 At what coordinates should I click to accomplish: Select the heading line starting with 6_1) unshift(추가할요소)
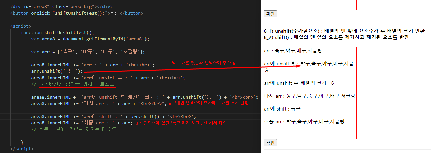click(x=344, y=31)
